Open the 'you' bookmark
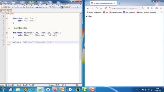 (106, 13)
